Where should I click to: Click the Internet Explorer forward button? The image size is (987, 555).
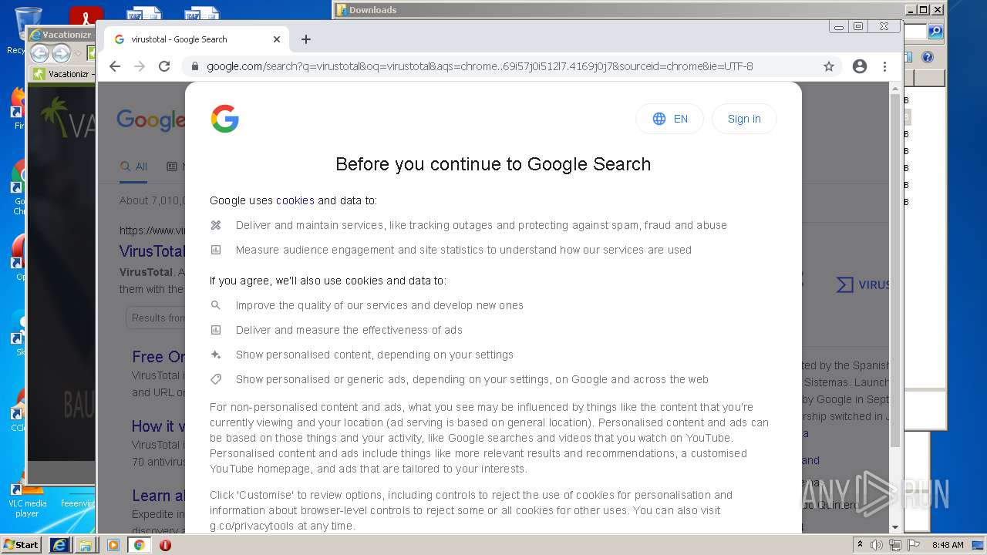point(61,53)
